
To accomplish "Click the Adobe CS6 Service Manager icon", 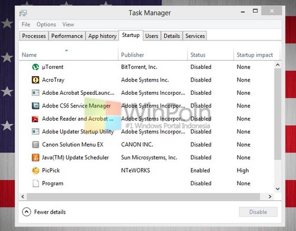I will [35, 106].
